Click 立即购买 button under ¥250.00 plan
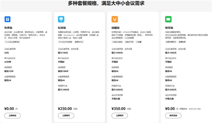Image resolution: width=212 pixels, height=123 pixels. pyautogui.click(x=66, y=116)
